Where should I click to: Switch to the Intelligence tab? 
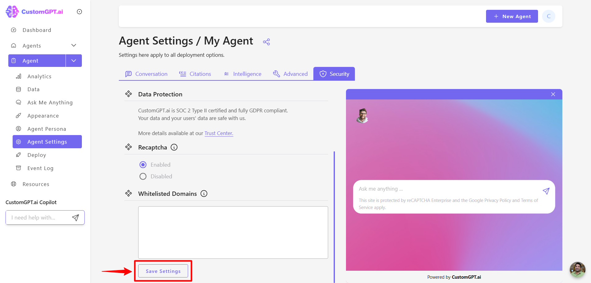[243, 74]
